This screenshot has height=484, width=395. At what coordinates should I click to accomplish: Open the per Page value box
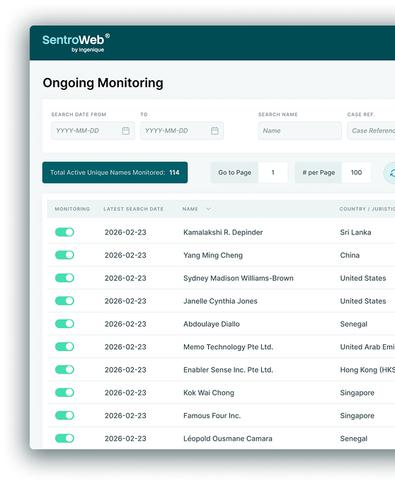[356, 172]
